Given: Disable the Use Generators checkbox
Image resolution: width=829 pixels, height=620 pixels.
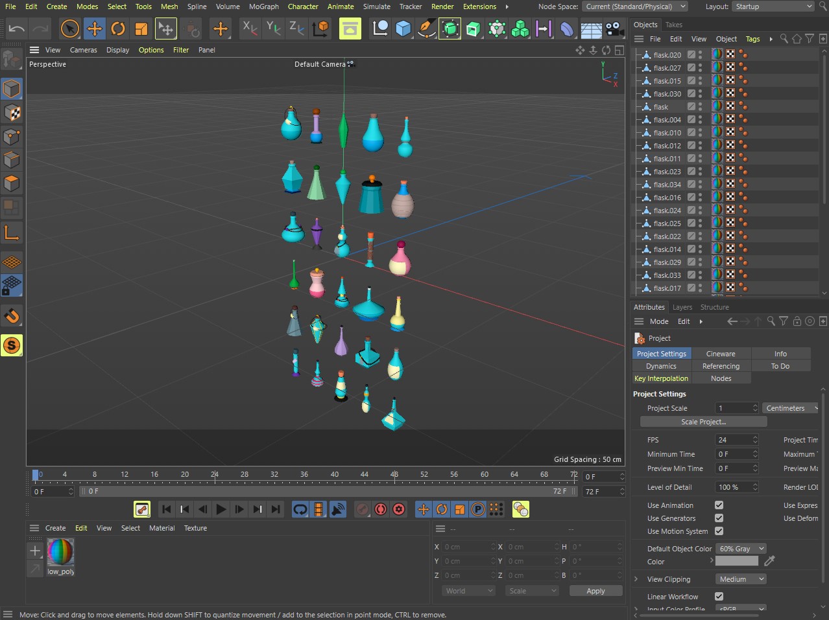Looking at the screenshot, I should [719, 518].
